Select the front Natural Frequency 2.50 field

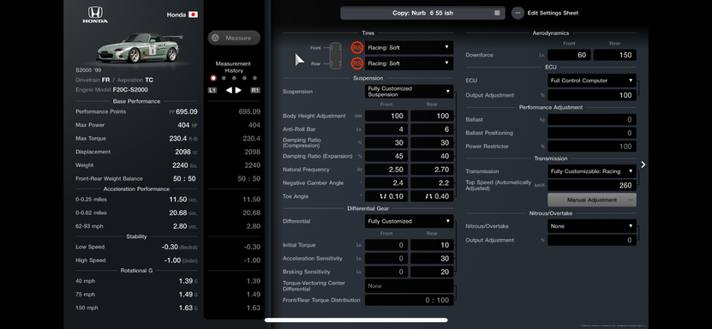tap(386, 170)
